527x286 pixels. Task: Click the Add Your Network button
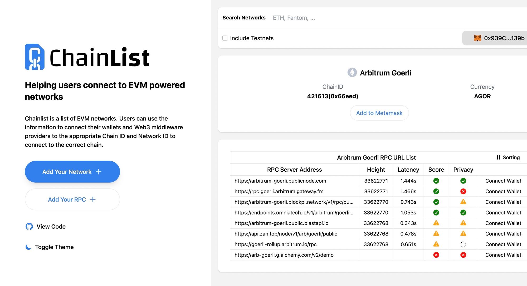[x=72, y=172]
